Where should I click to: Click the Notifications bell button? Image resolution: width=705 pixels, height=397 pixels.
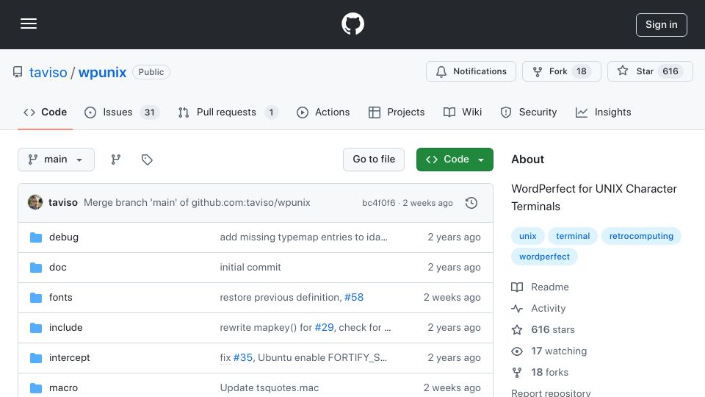click(471, 71)
